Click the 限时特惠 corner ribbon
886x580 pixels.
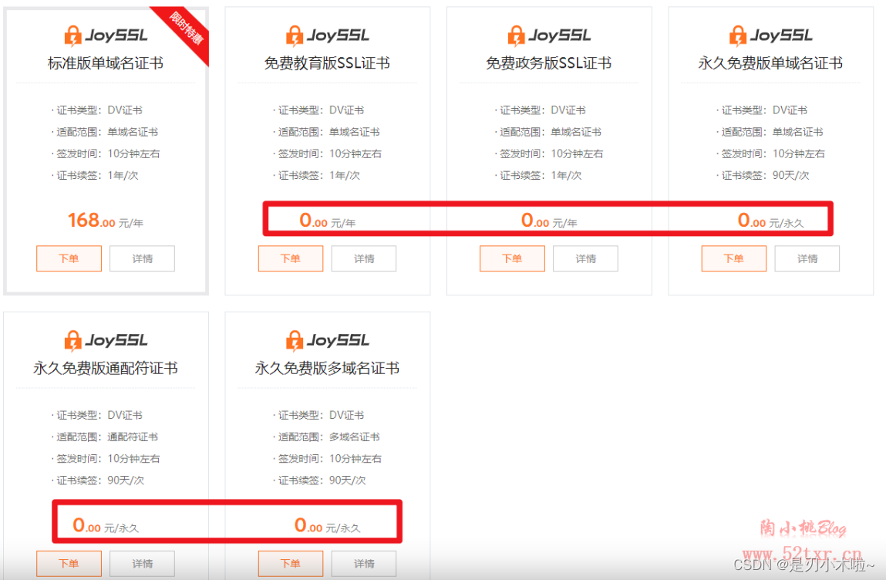[186, 29]
